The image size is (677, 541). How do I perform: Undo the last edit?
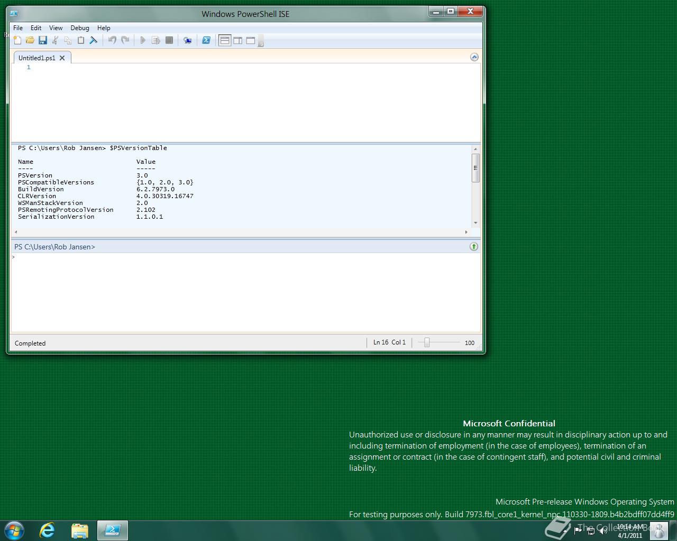coord(112,40)
